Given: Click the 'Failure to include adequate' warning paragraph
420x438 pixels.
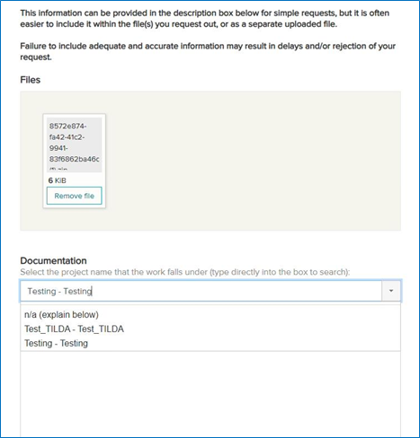Looking at the screenshot, I should 208,51.
